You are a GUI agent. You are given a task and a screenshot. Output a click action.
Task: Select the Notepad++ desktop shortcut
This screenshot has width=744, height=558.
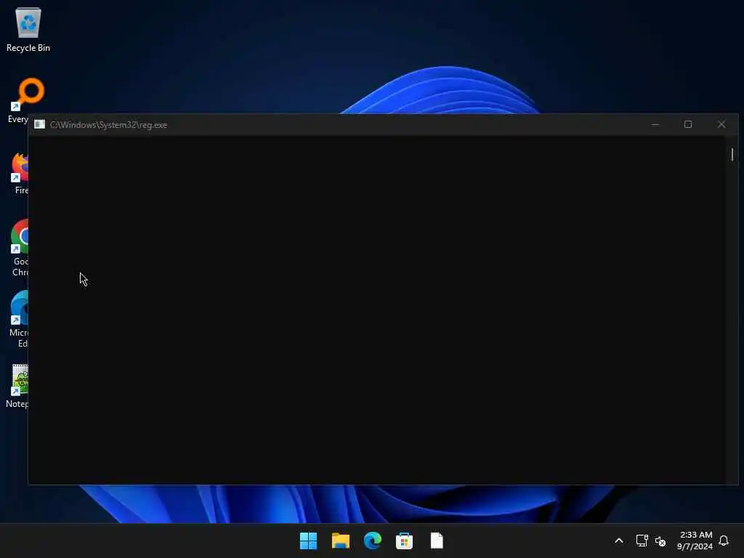click(19, 387)
